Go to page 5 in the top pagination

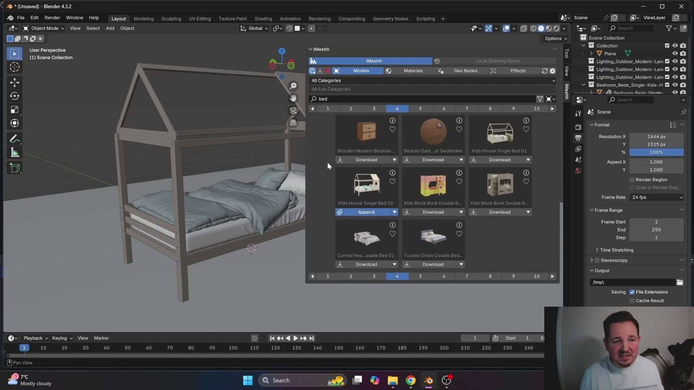(420, 109)
